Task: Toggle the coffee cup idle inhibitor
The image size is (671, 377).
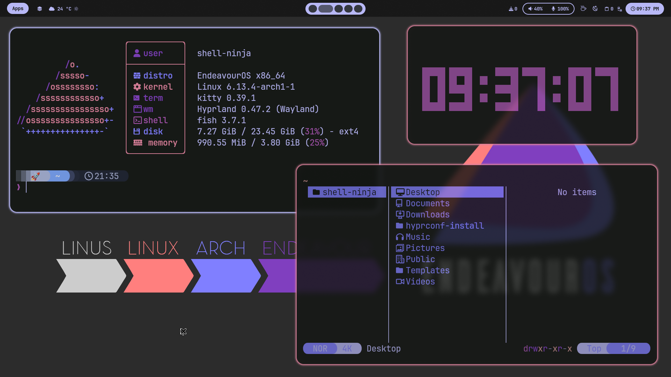Action: coord(583,8)
